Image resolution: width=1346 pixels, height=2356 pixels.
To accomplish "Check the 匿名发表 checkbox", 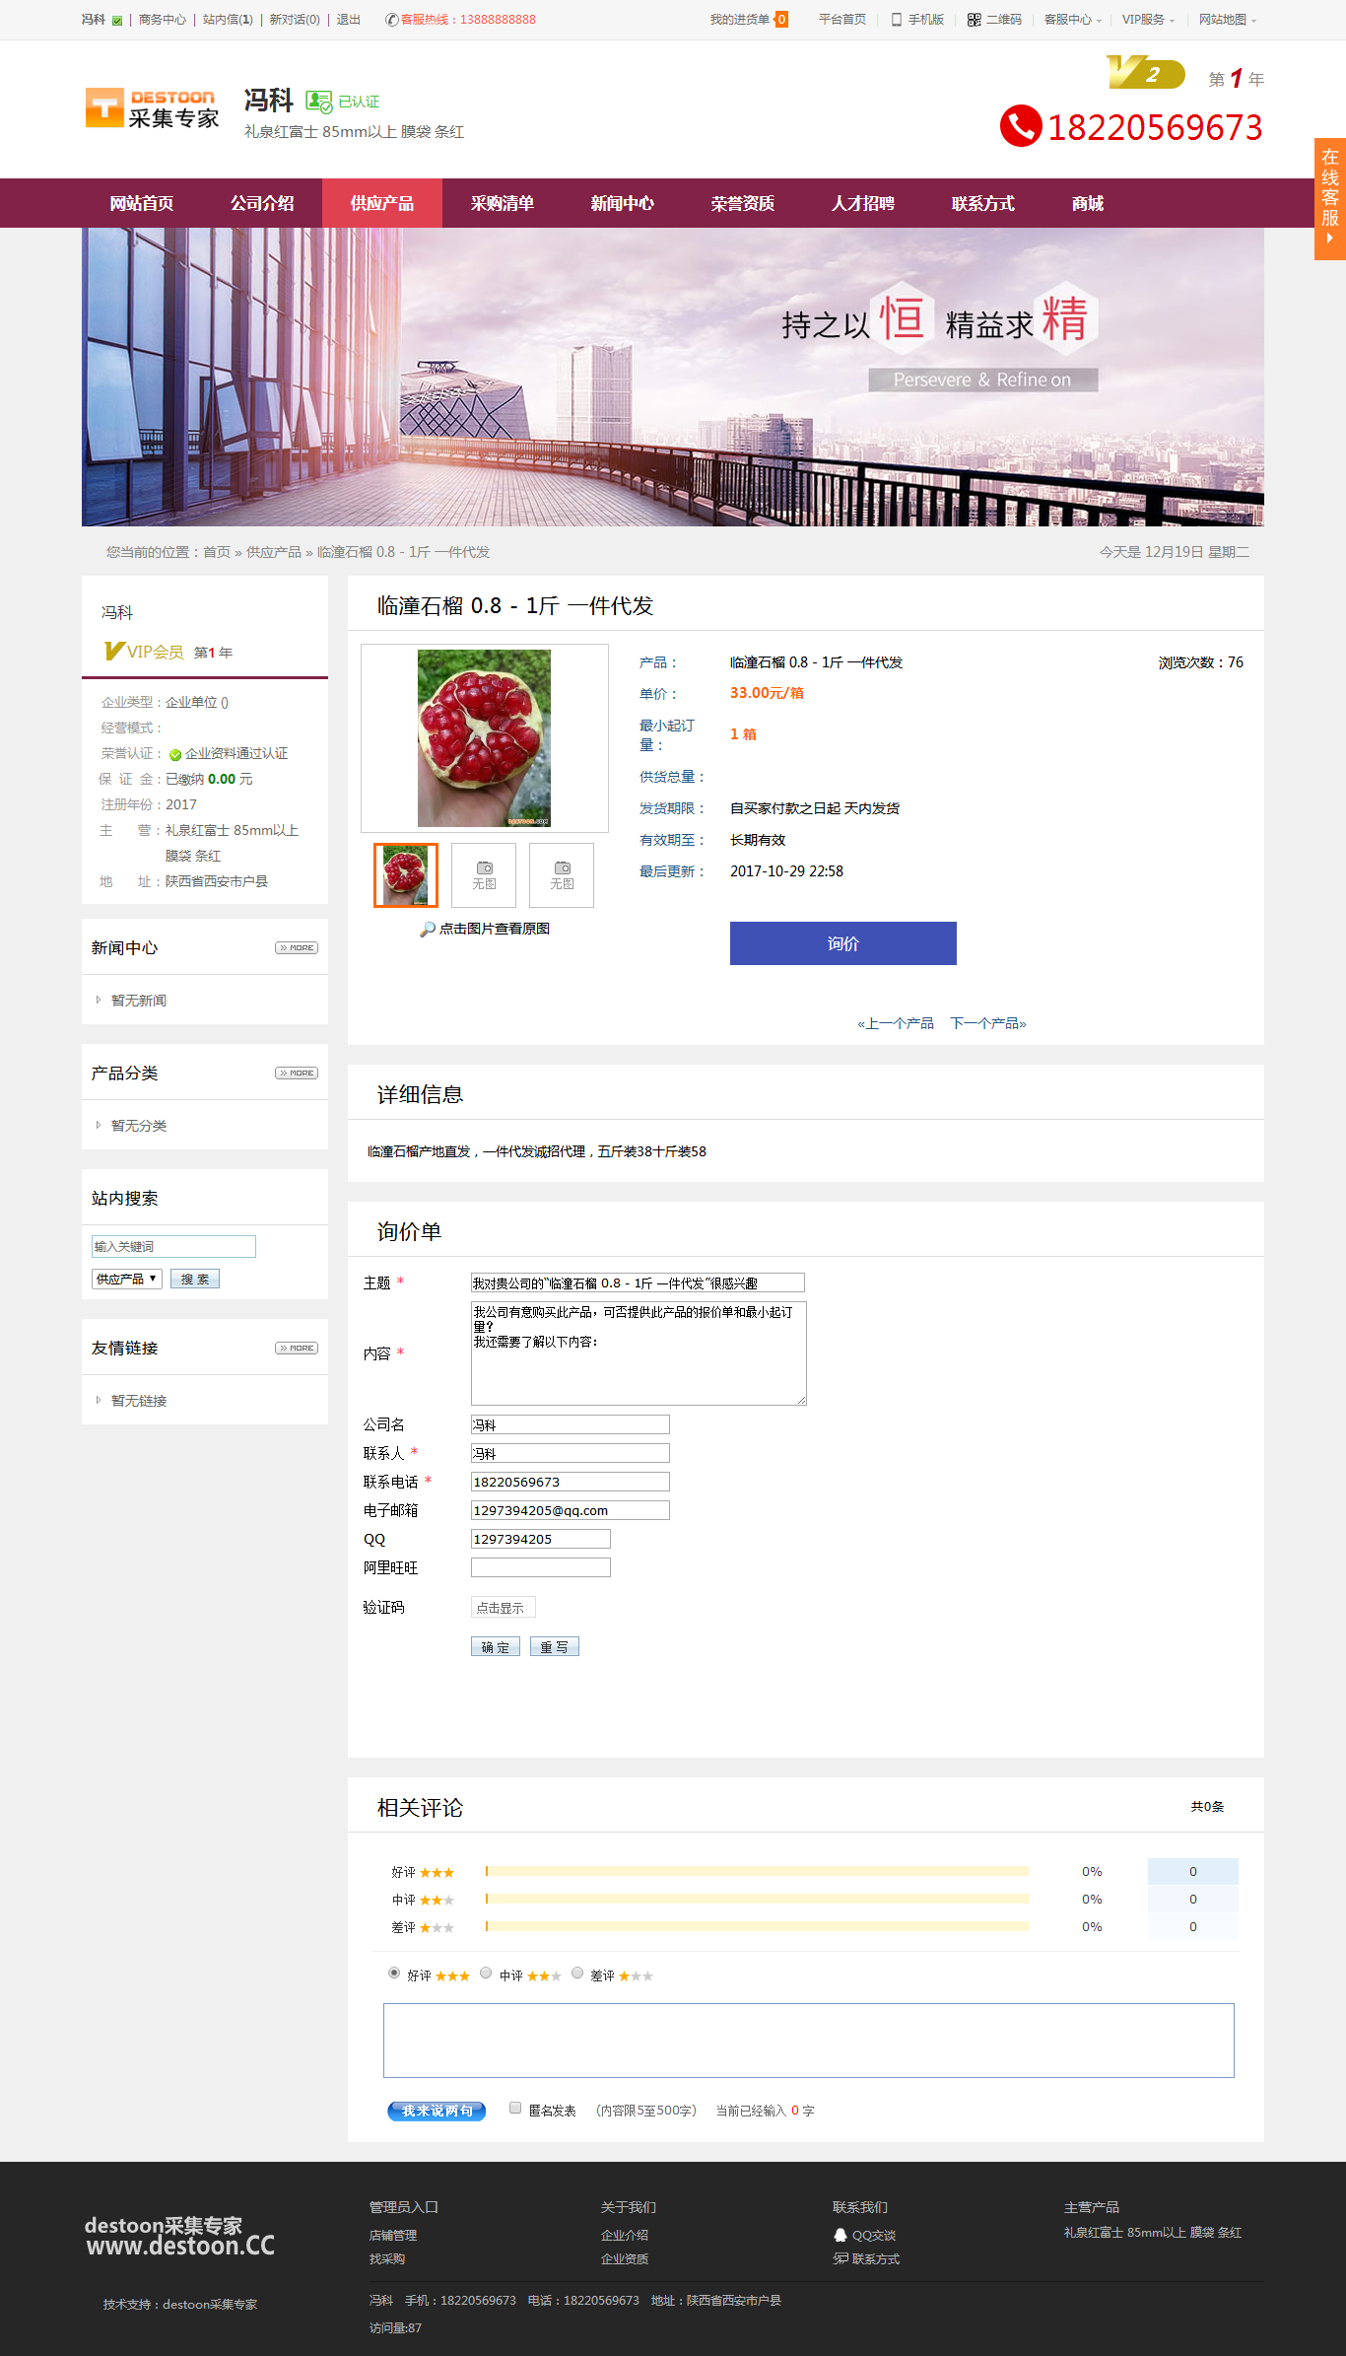I will [514, 2108].
